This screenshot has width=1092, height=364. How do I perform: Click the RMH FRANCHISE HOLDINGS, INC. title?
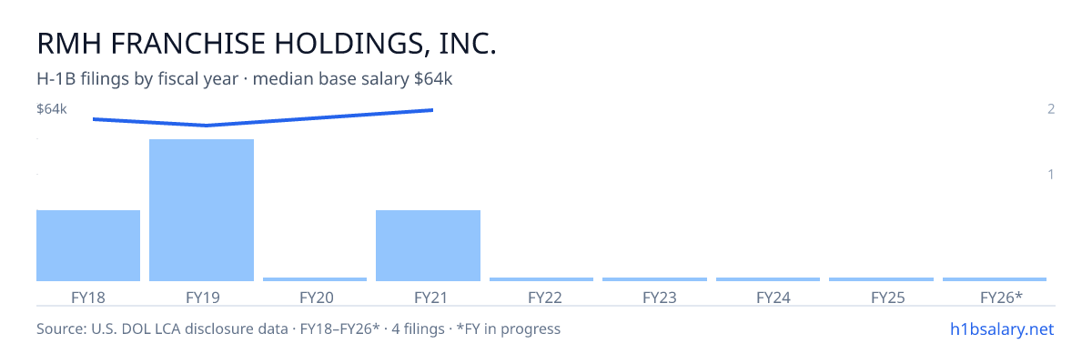pyautogui.click(x=267, y=45)
